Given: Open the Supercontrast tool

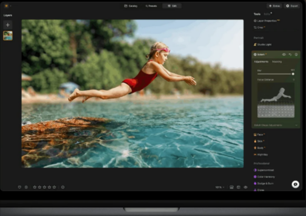Looking at the screenshot, I should (264, 170).
